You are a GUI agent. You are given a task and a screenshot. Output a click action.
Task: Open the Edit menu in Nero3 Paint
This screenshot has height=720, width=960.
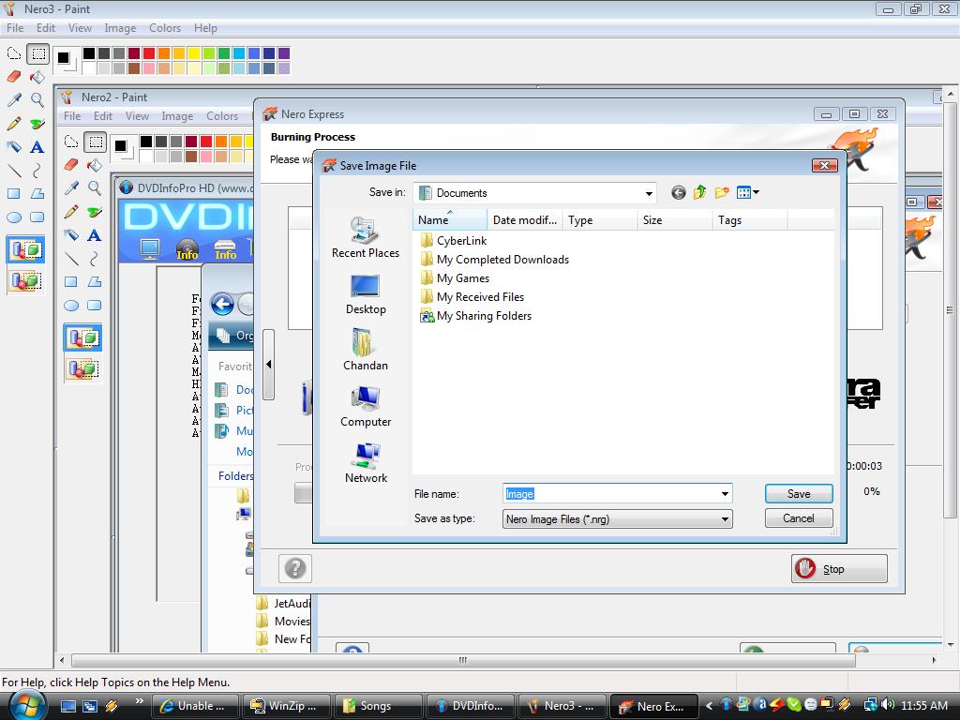[46, 28]
